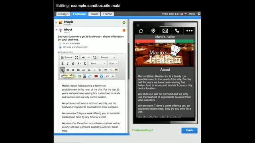Maximize the editor with the fullscreen icon
The width and height of the screenshot is (255, 143).
[x=76, y=57]
